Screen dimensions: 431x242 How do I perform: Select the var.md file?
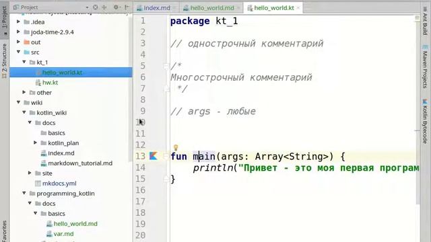click(63, 234)
